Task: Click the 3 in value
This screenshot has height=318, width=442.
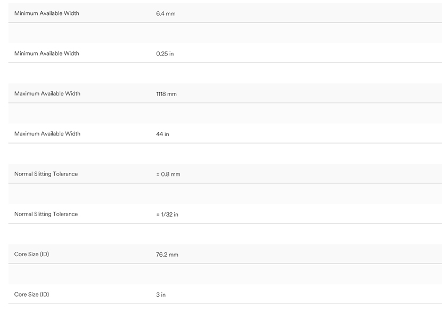Action: [161, 295]
